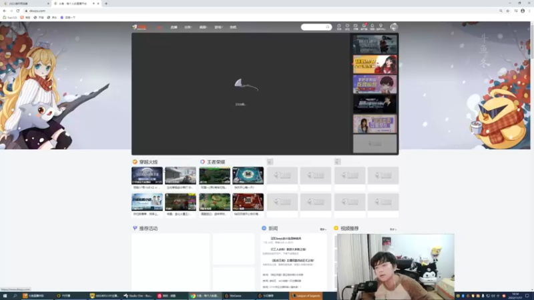The width and height of the screenshot is (534, 300).
Task: Select the pink woman banner sidebar thumbnail
Action: pos(374,124)
